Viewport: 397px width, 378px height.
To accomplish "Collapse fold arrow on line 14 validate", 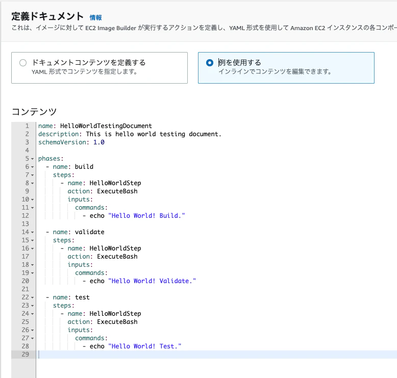I will coord(33,233).
